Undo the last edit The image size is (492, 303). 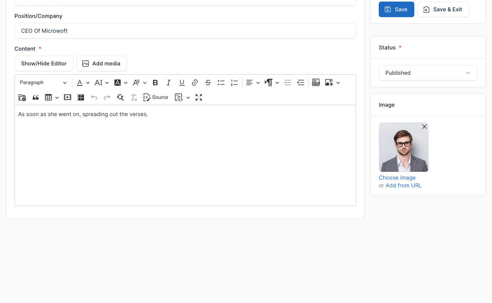94,97
